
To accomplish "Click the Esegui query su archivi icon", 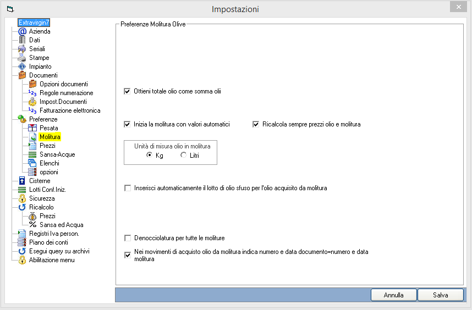I will [22, 251].
